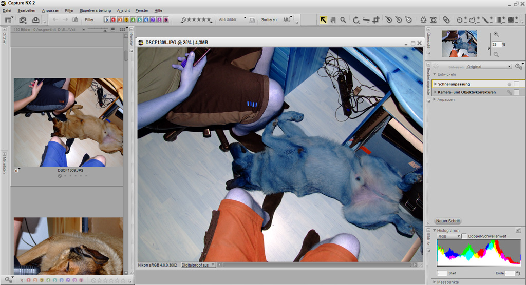Open the Stapelverarbeitung menu
This screenshot has height=285, width=526.
tap(95, 11)
